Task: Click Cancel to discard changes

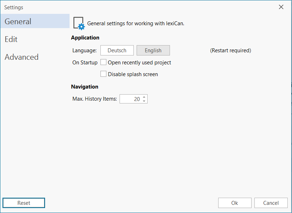Action: 271,203
